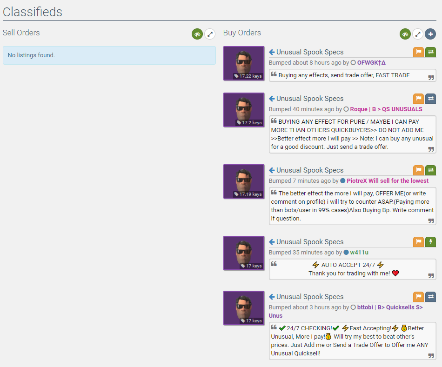Click 'The better effect the more' comment
This screenshot has width=442, height=367.
coord(352,206)
